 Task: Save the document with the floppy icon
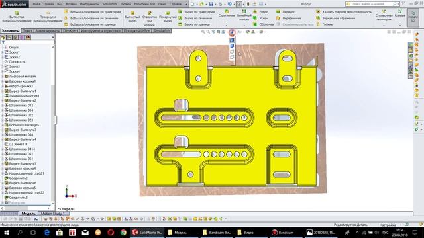(x=211, y=4)
